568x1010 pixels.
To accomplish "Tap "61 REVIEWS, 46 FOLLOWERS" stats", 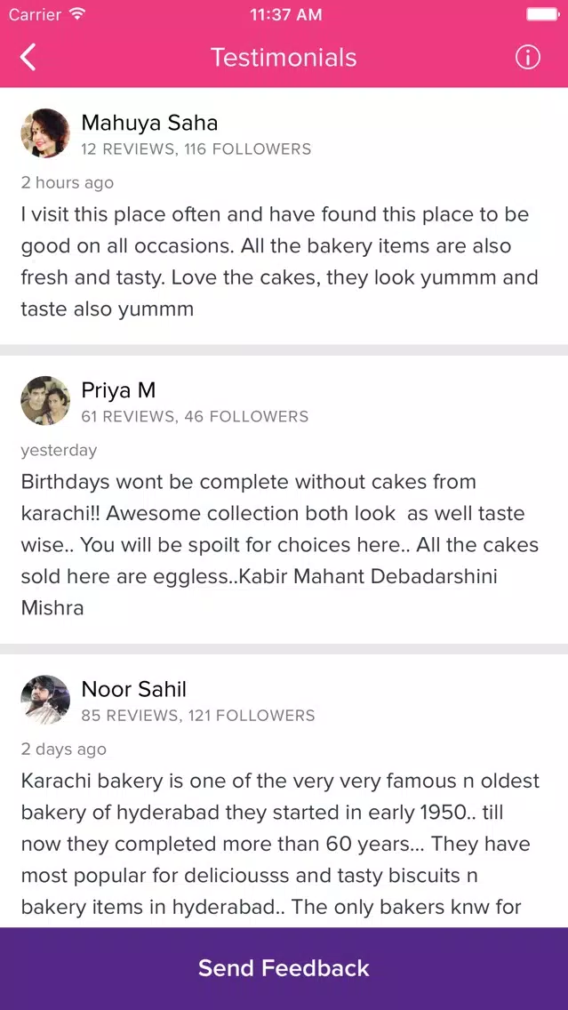I will pos(195,417).
